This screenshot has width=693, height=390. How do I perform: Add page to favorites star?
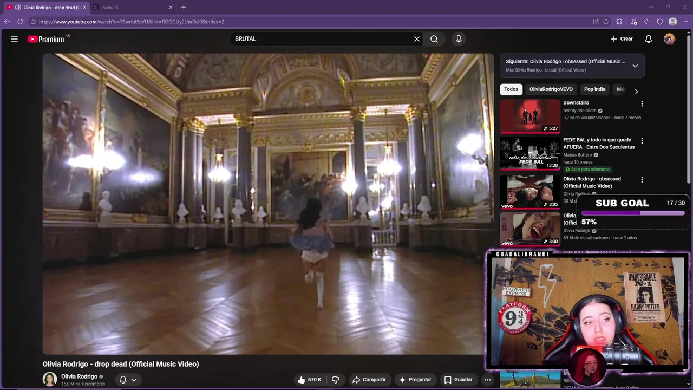tap(606, 22)
